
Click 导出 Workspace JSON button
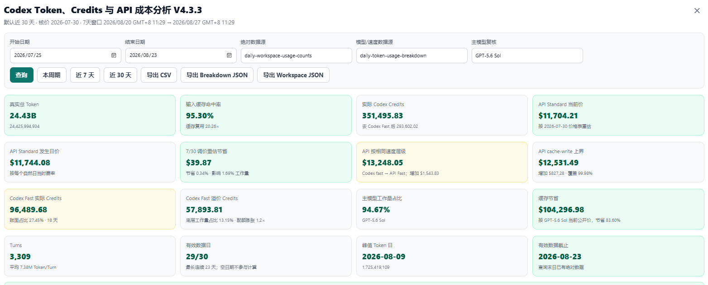point(293,75)
